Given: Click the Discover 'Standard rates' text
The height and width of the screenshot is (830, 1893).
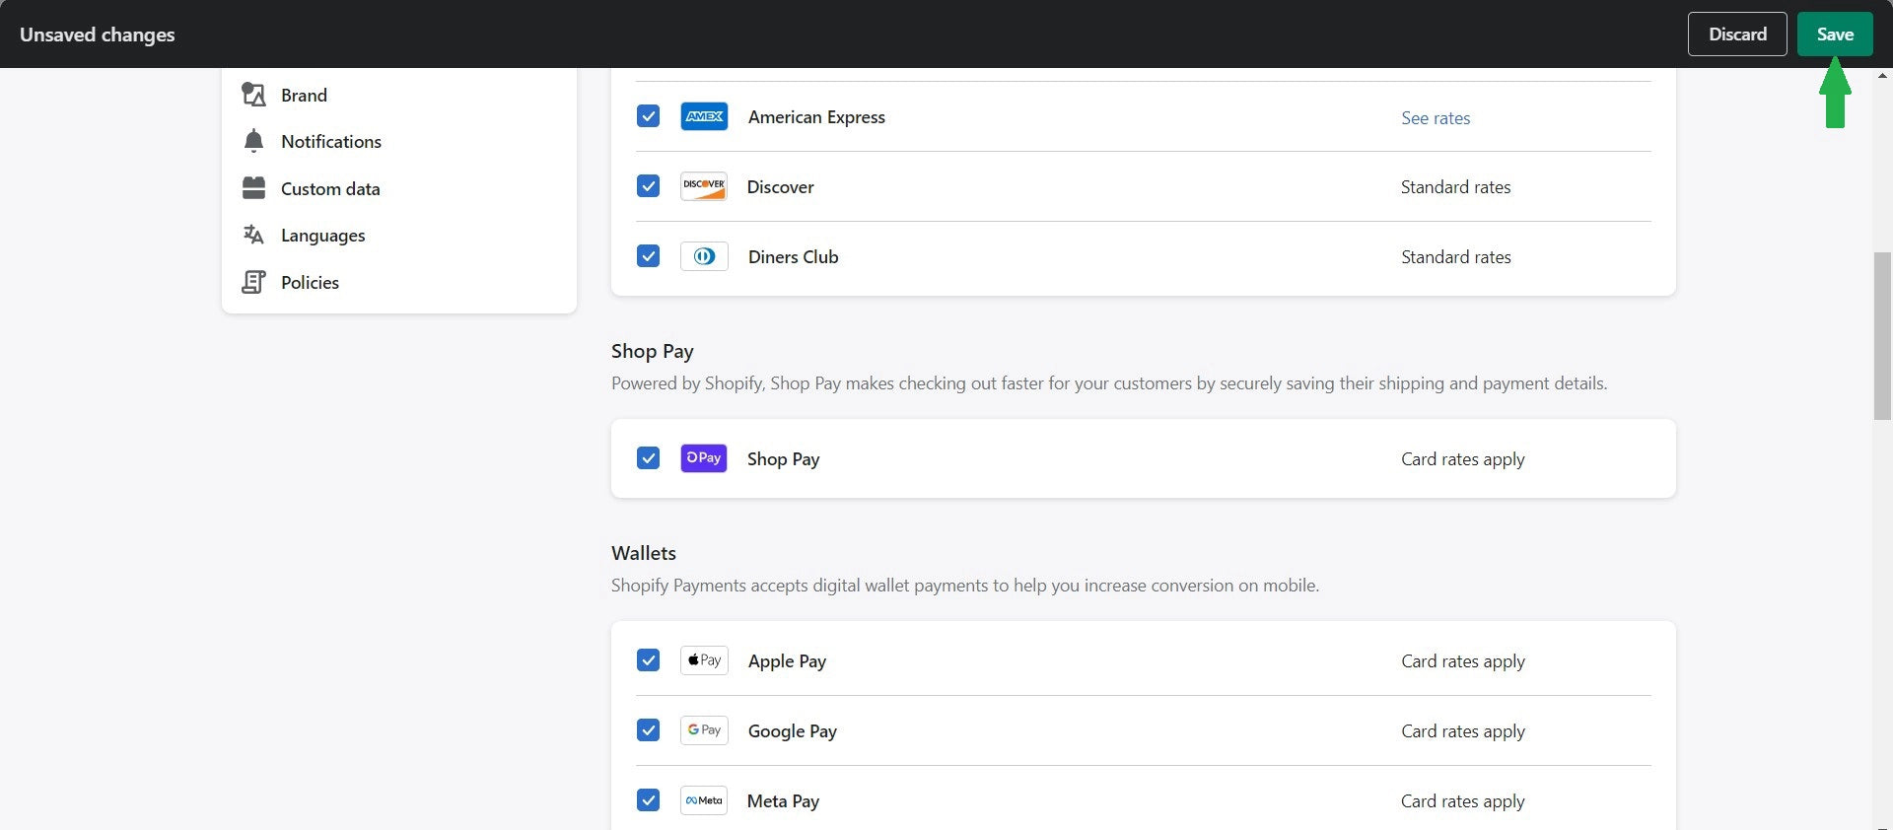Looking at the screenshot, I should (1455, 186).
